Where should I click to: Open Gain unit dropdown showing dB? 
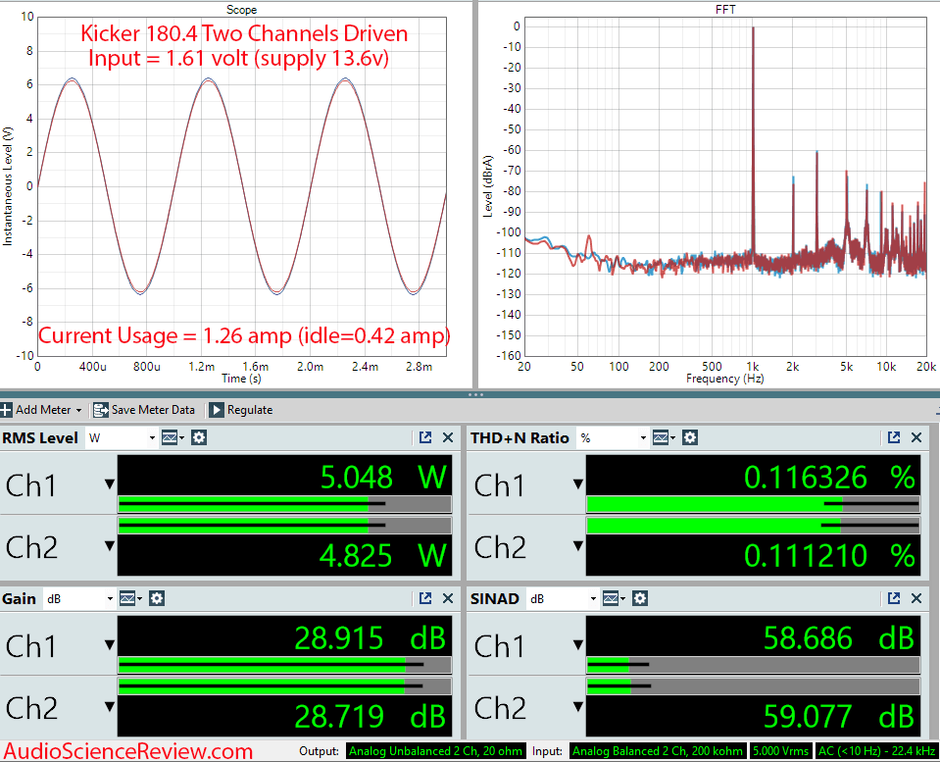[x=79, y=599]
